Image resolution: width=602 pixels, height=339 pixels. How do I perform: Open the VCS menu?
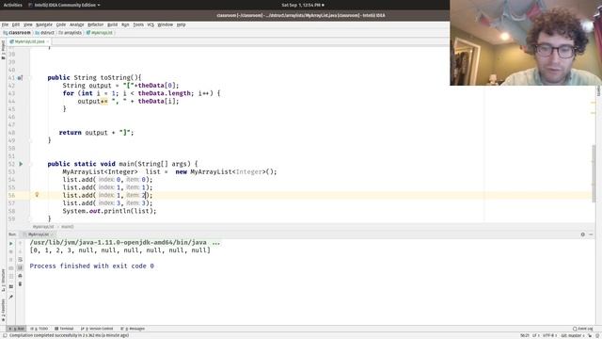[150, 24]
